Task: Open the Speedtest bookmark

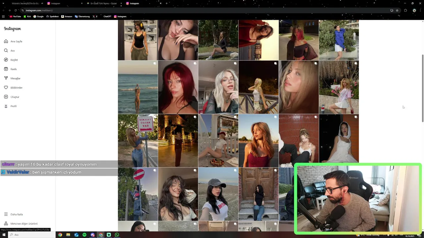Action: click(x=52, y=17)
